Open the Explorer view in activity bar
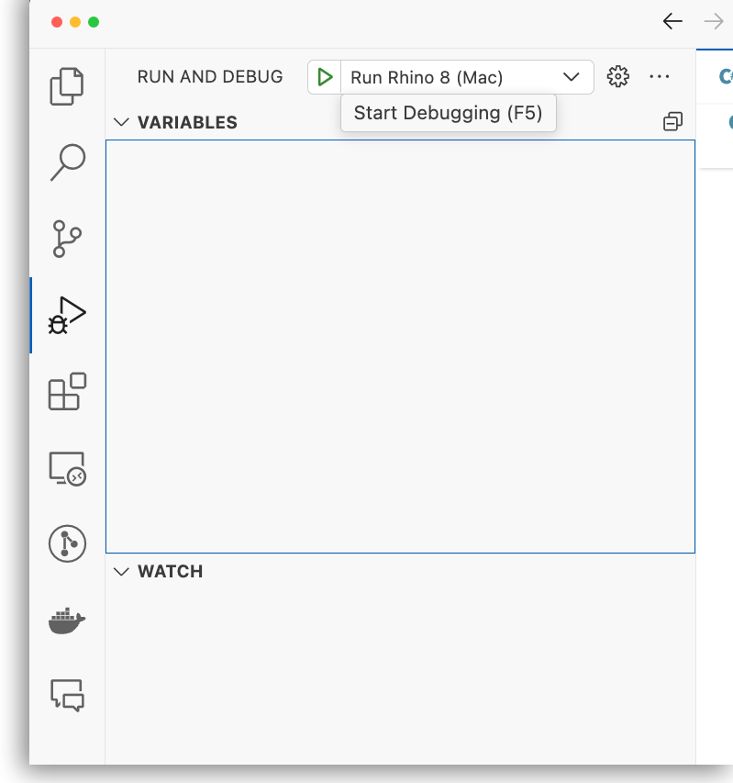Viewport: 733px width, 783px height. [67, 86]
